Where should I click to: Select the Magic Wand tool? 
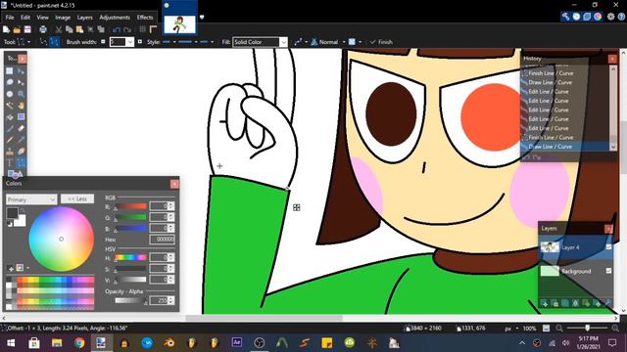click(x=10, y=106)
